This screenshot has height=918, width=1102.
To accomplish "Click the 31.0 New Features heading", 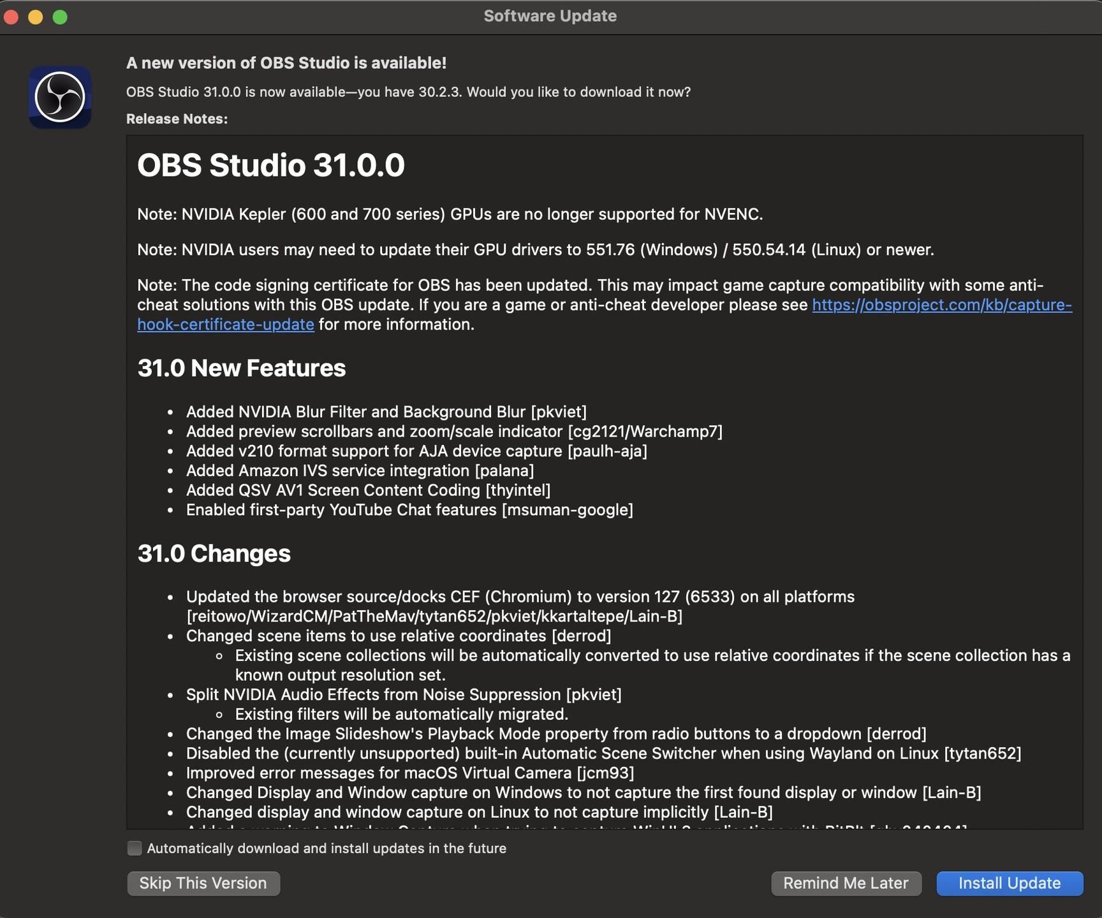I will tap(241, 368).
